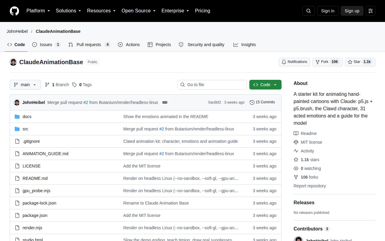The width and height of the screenshot is (385, 241).
Task: Expand the Solutions menu
Action: tap(69, 11)
